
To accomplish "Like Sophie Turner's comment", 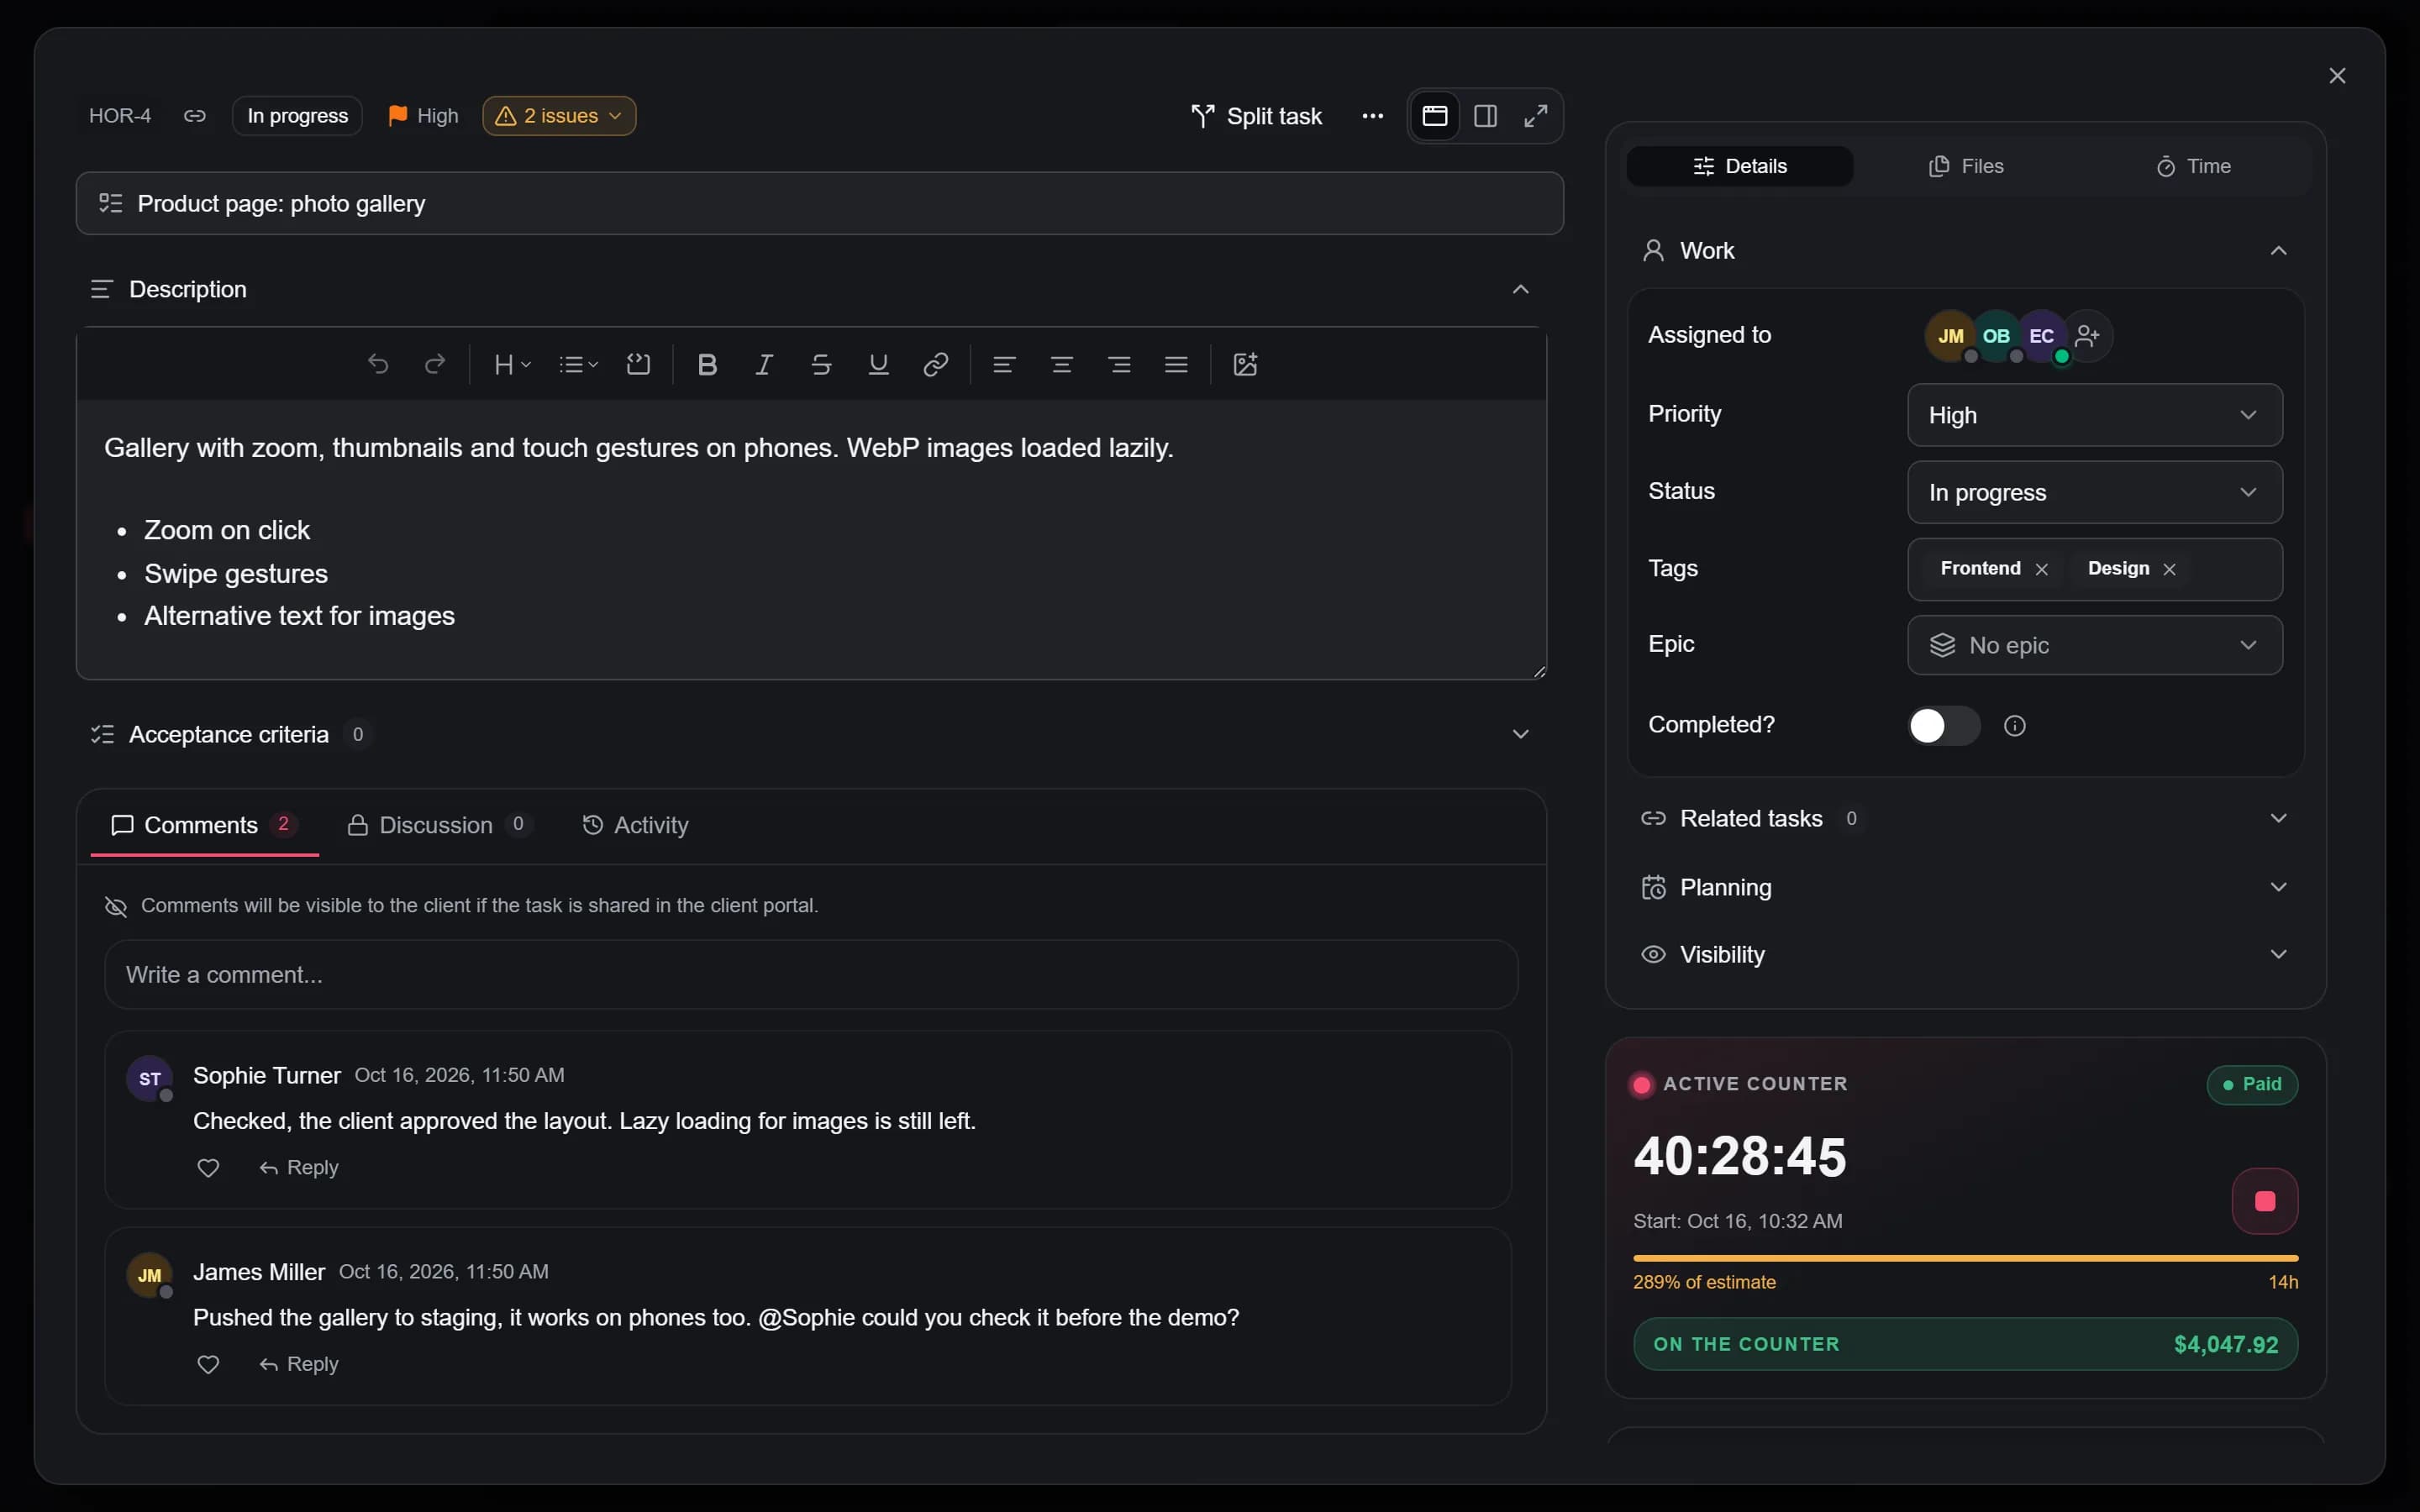I will pyautogui.click(x=208, y=1168).
